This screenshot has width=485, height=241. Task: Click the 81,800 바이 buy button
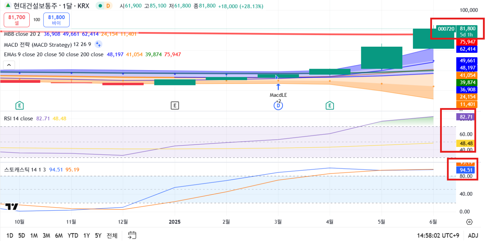[56, 20]
